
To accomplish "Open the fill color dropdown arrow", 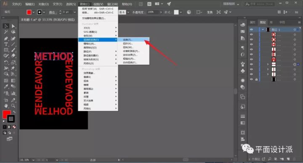I will point(34,12).
